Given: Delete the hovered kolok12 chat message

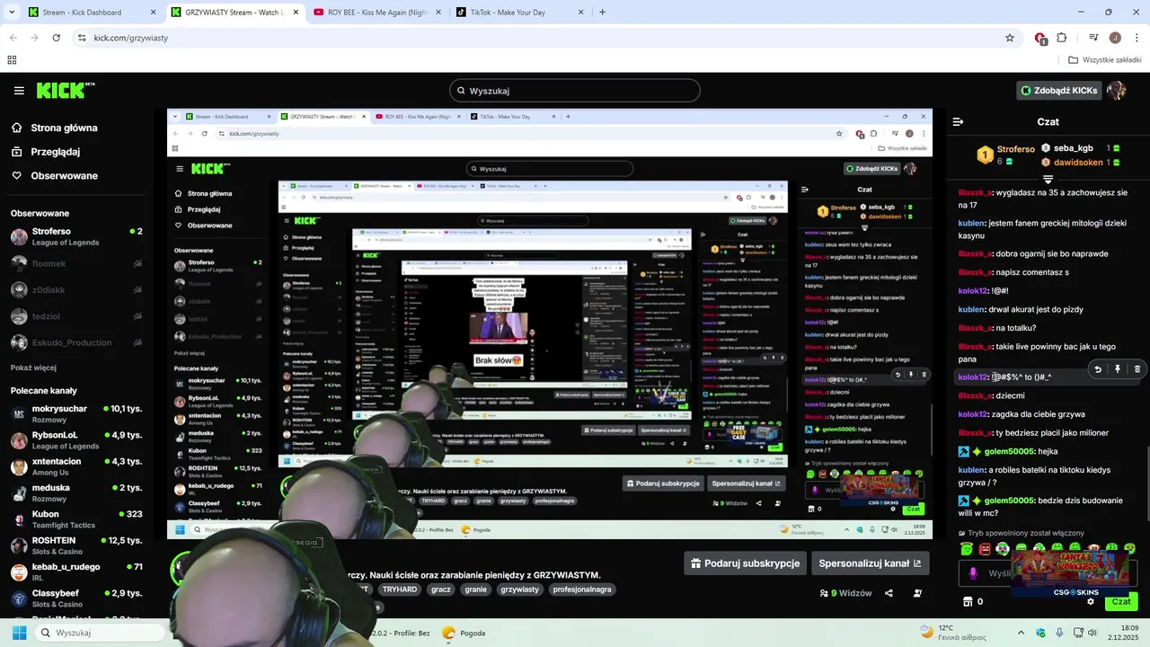Looking at the screenshot, I should pyautogui.click(x=1137, y=369).
